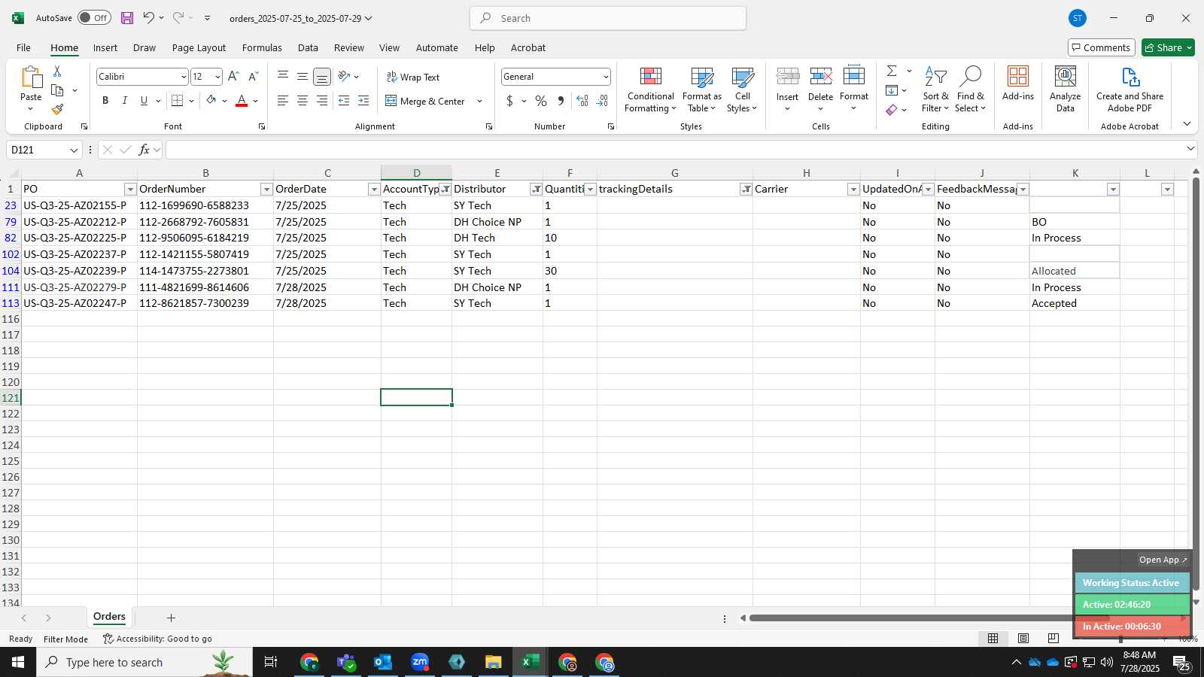Viewport: 1204px width, 677px height.
Task: Open the Insert ribbon tab
Action: click(105, 47)
